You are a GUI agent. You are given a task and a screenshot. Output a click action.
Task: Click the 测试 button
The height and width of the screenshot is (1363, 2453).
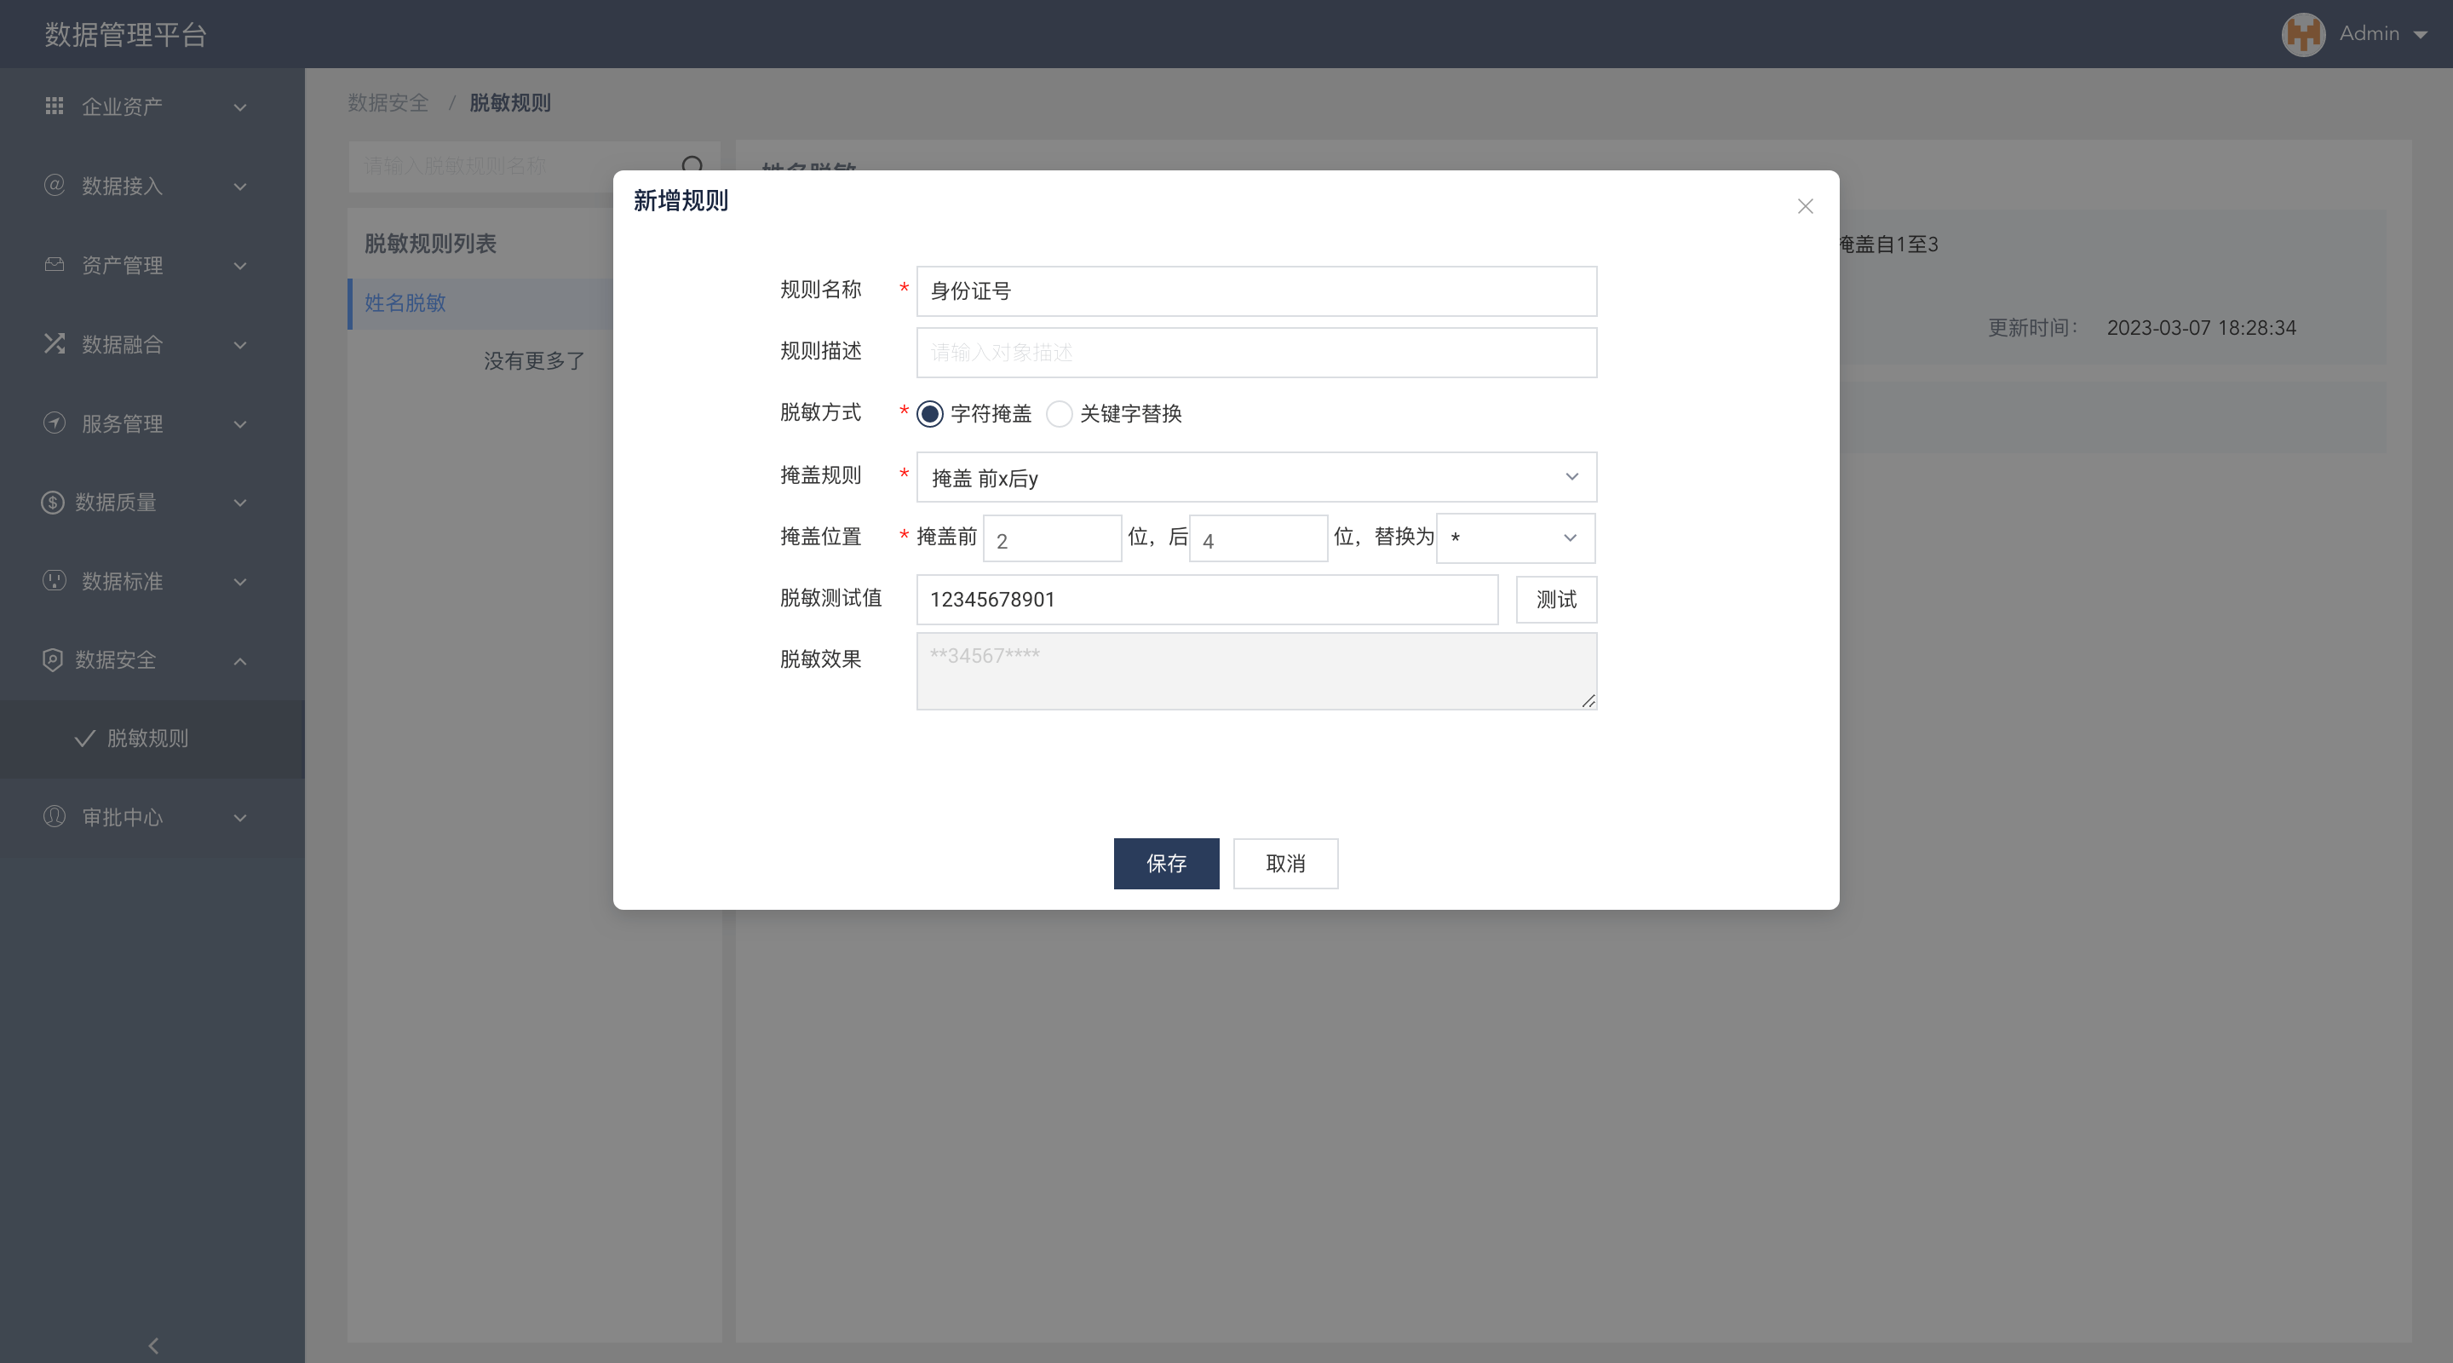pos(1555,599)
